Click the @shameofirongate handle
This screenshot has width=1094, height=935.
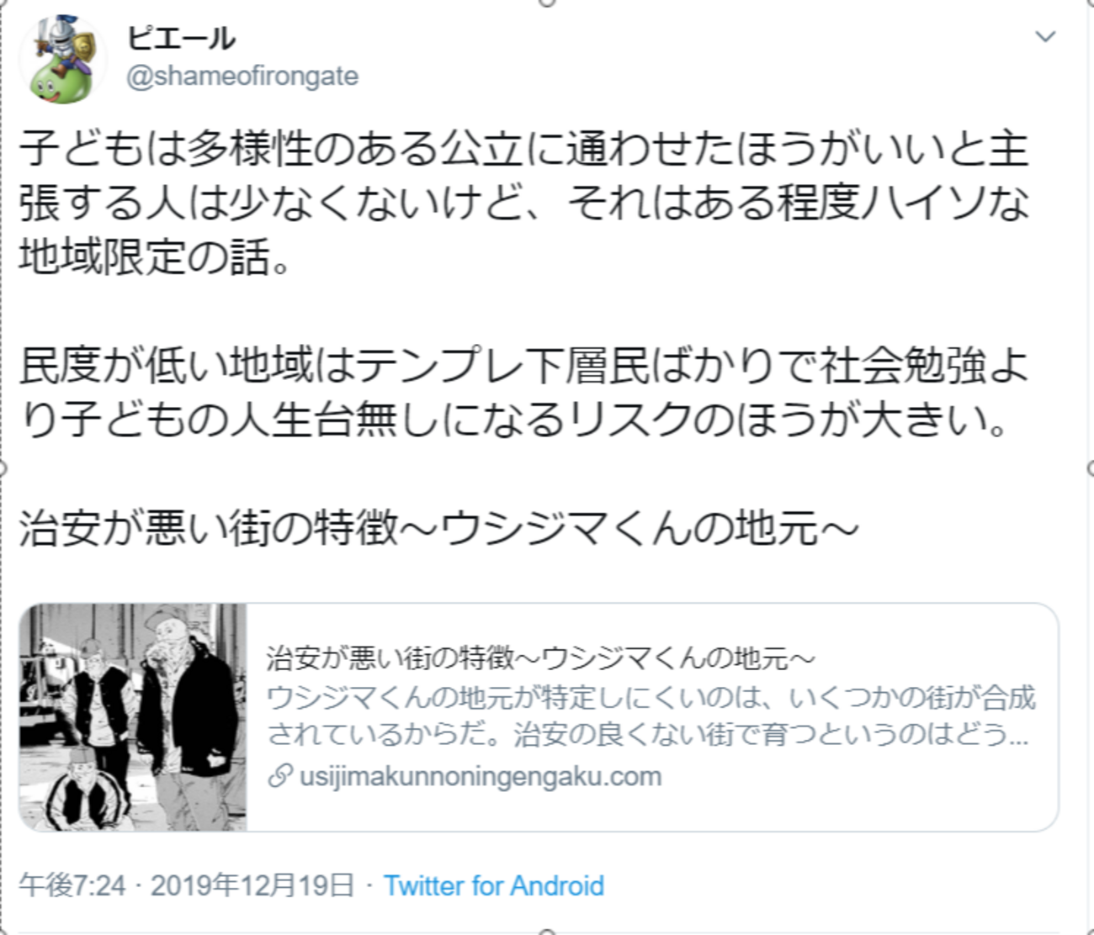click(x=242, y=77)
